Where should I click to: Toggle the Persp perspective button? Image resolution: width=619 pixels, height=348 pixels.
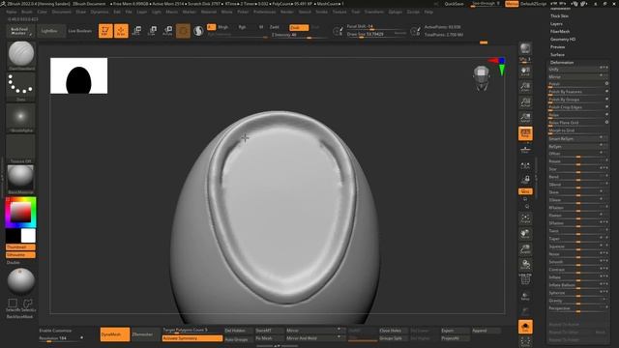tap(525, 133)
